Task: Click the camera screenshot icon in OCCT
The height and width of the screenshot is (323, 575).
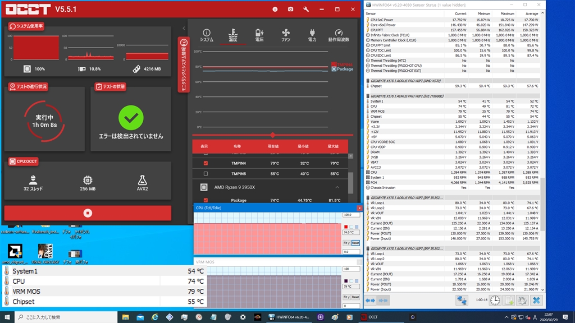Action: click(290, 10)
